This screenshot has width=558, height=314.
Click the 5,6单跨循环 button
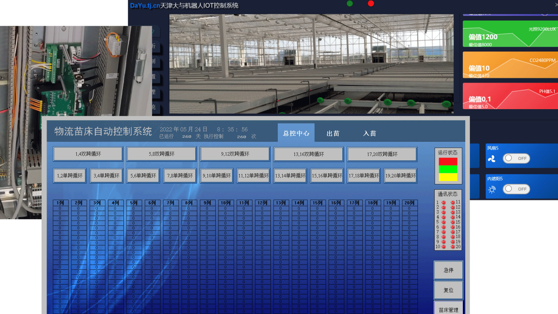tap(143, 176)
